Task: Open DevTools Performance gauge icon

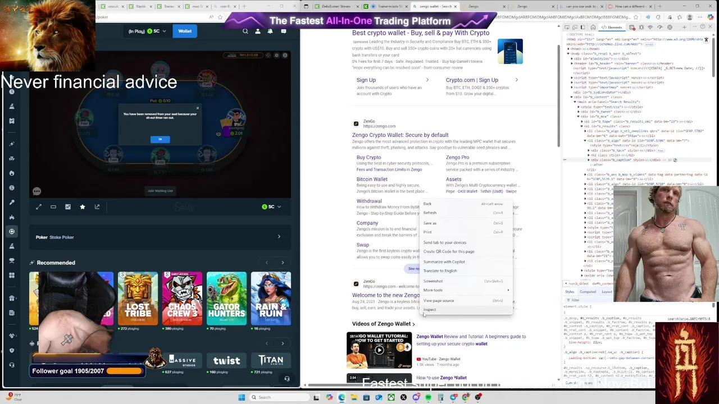Action: pos(660,27)
